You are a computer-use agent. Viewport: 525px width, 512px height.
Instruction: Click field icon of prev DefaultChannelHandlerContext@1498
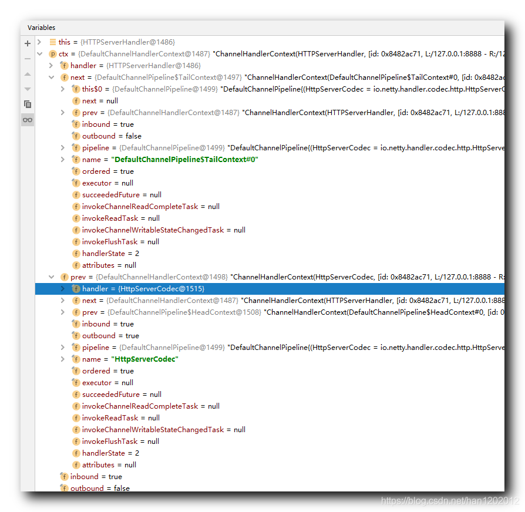[x=64, y=277]
